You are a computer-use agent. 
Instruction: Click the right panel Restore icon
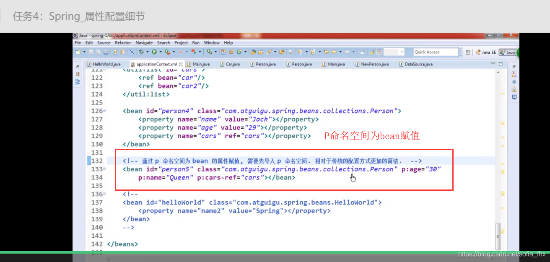[514, 67]
